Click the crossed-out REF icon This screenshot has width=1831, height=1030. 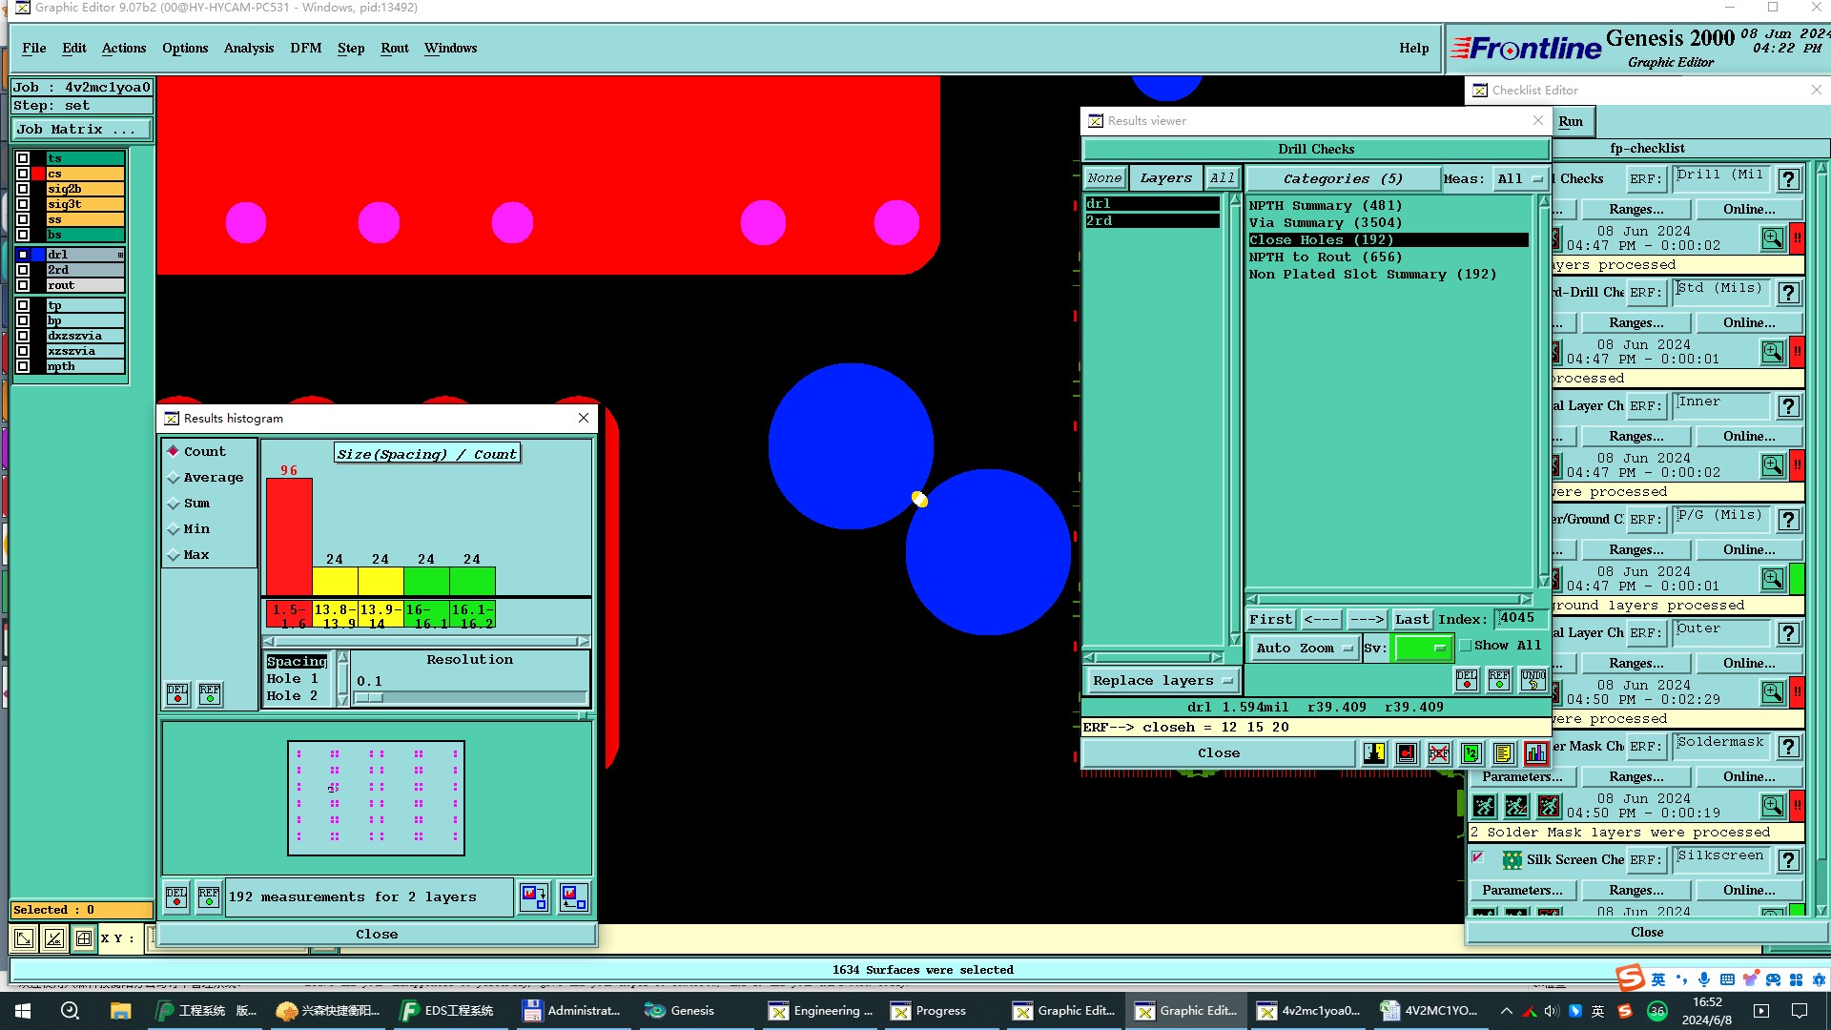click(x=1438, y=753)
